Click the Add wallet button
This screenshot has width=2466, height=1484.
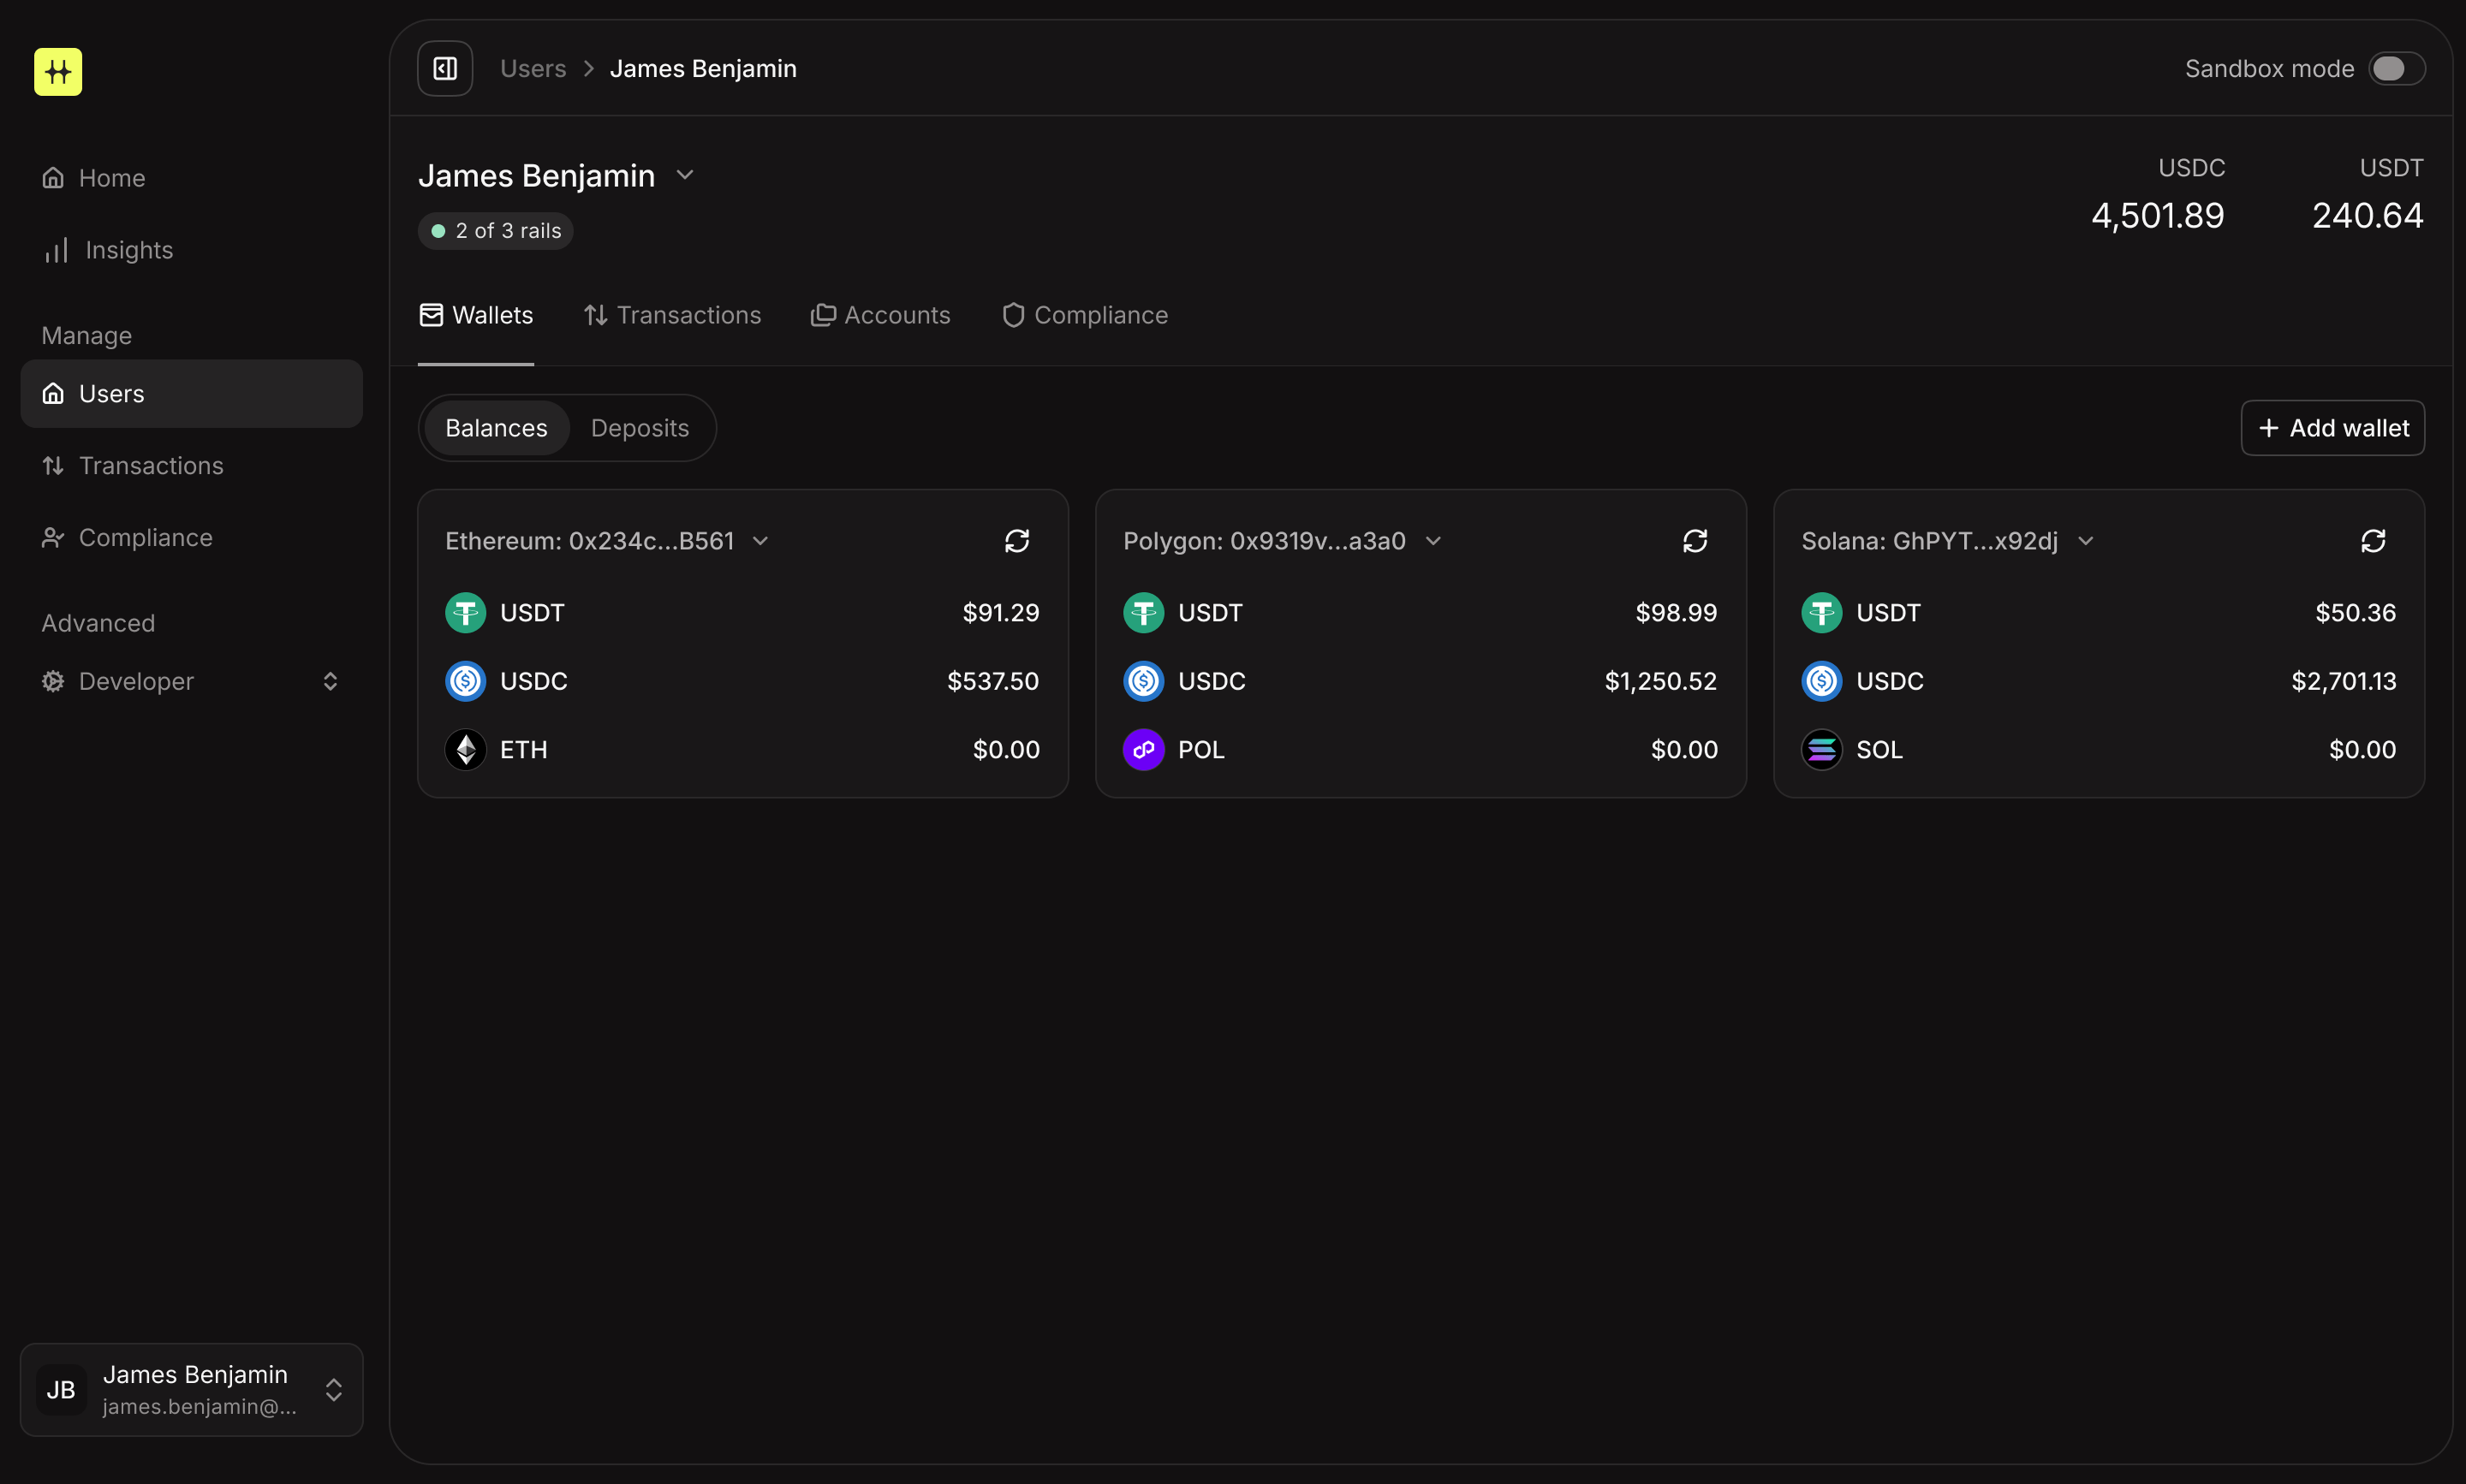point(2333,428)
